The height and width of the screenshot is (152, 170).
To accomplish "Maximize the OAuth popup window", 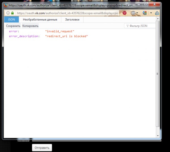I will (145, 4).
